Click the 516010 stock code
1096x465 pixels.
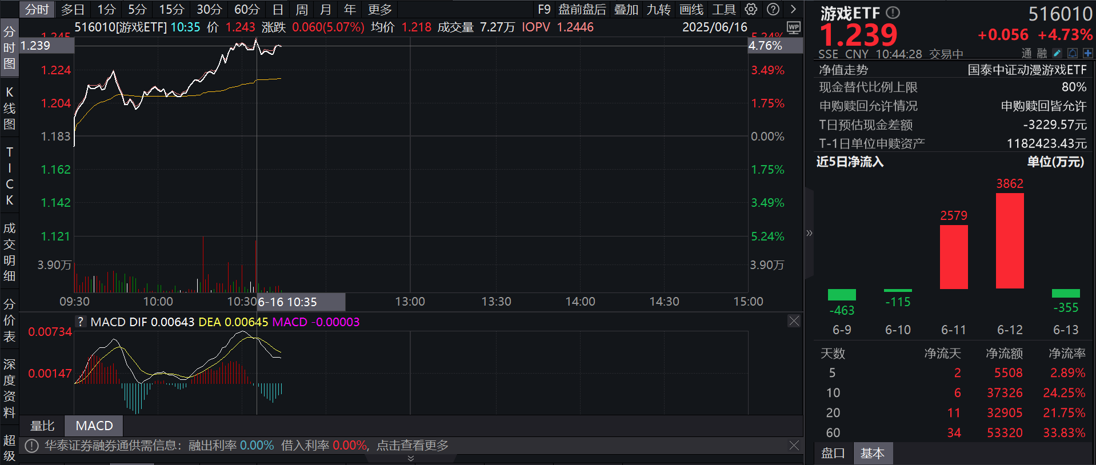click(x=1060, y=14)
